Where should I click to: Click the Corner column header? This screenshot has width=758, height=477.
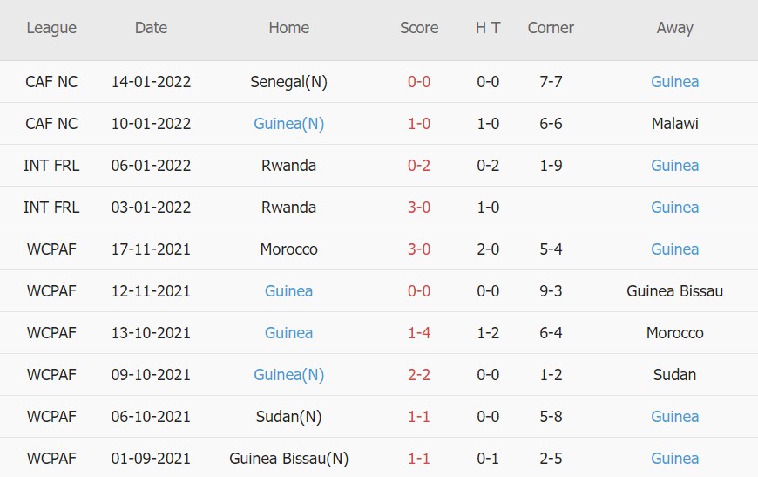pos(551,28)
